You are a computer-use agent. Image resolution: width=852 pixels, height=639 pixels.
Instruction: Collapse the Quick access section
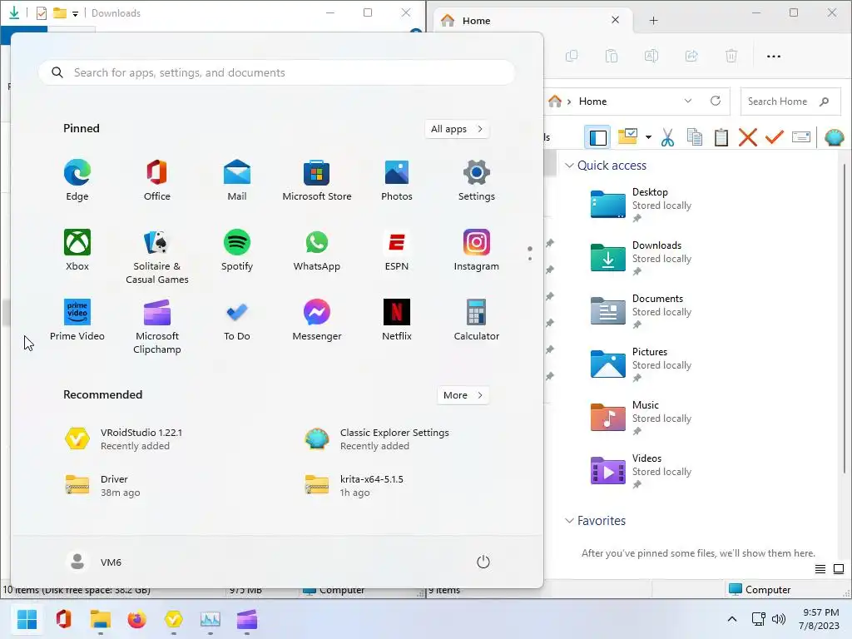pos(569,166)
